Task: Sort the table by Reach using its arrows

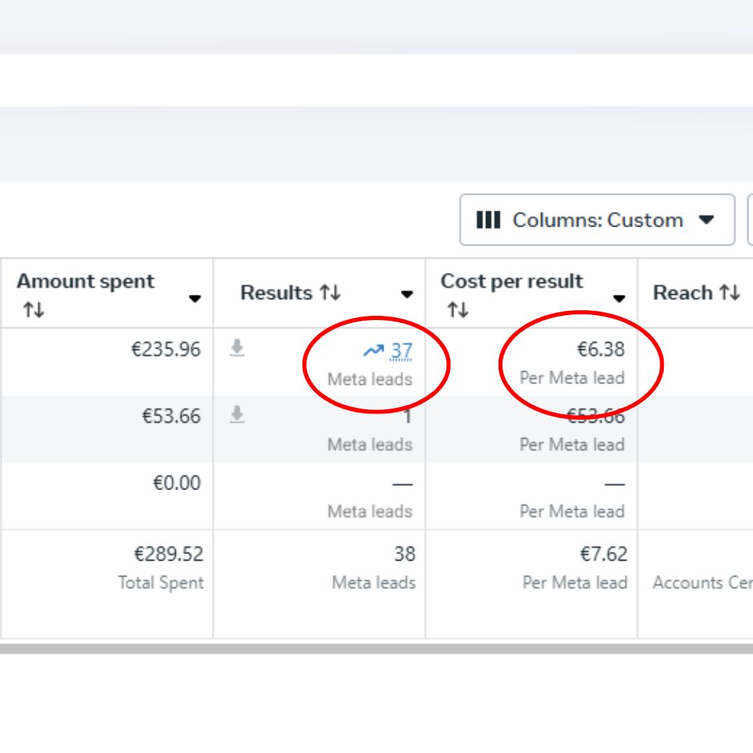Action: [x=729, y=293]
